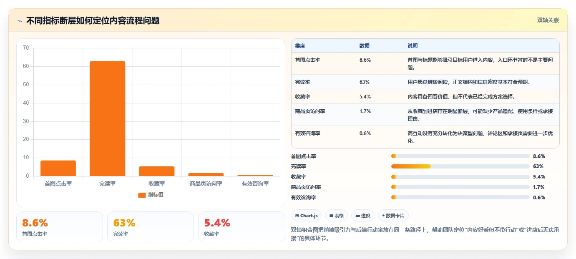
Task: Click the description starting 从收藏到进店
Action: coord(480,115)
